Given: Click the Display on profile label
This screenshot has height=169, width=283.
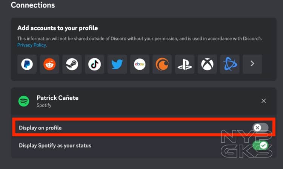Looking at the screenshot, I should tap(40, 128).
